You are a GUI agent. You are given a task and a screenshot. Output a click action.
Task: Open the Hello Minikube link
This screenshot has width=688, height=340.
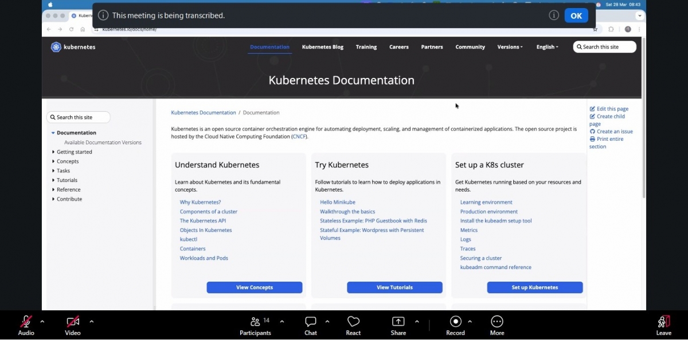pyautogui.click(x=337, y=202)
